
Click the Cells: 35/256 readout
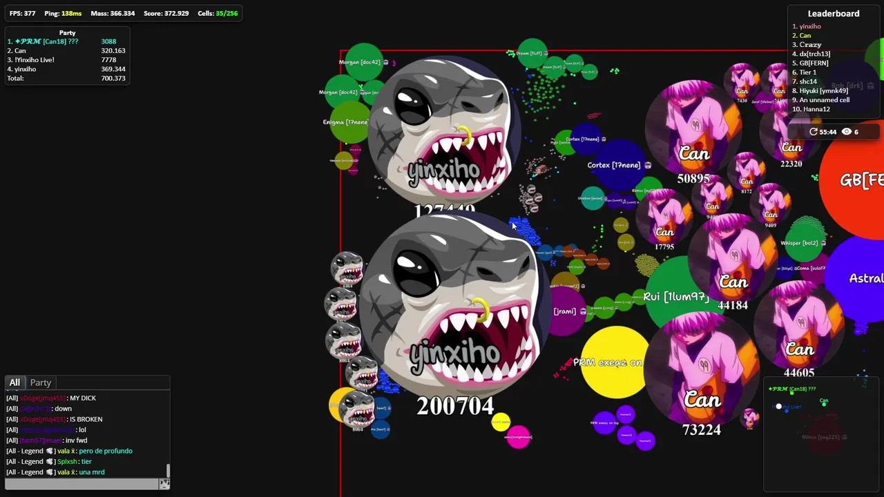point(218,13)
